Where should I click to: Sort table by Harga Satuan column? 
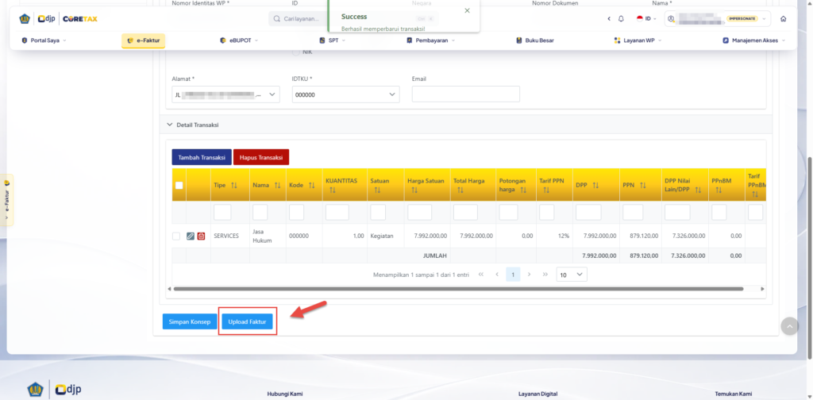(x=414, y=190)
